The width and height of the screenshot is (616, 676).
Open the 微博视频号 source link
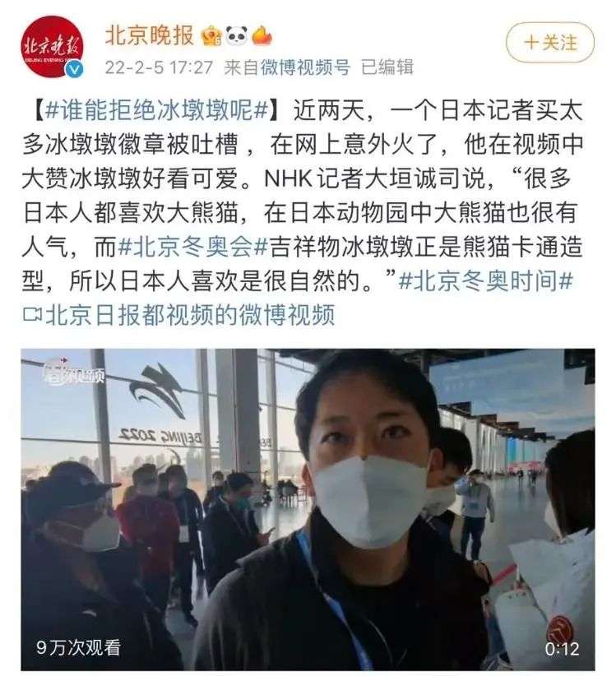tap(305, 67)
